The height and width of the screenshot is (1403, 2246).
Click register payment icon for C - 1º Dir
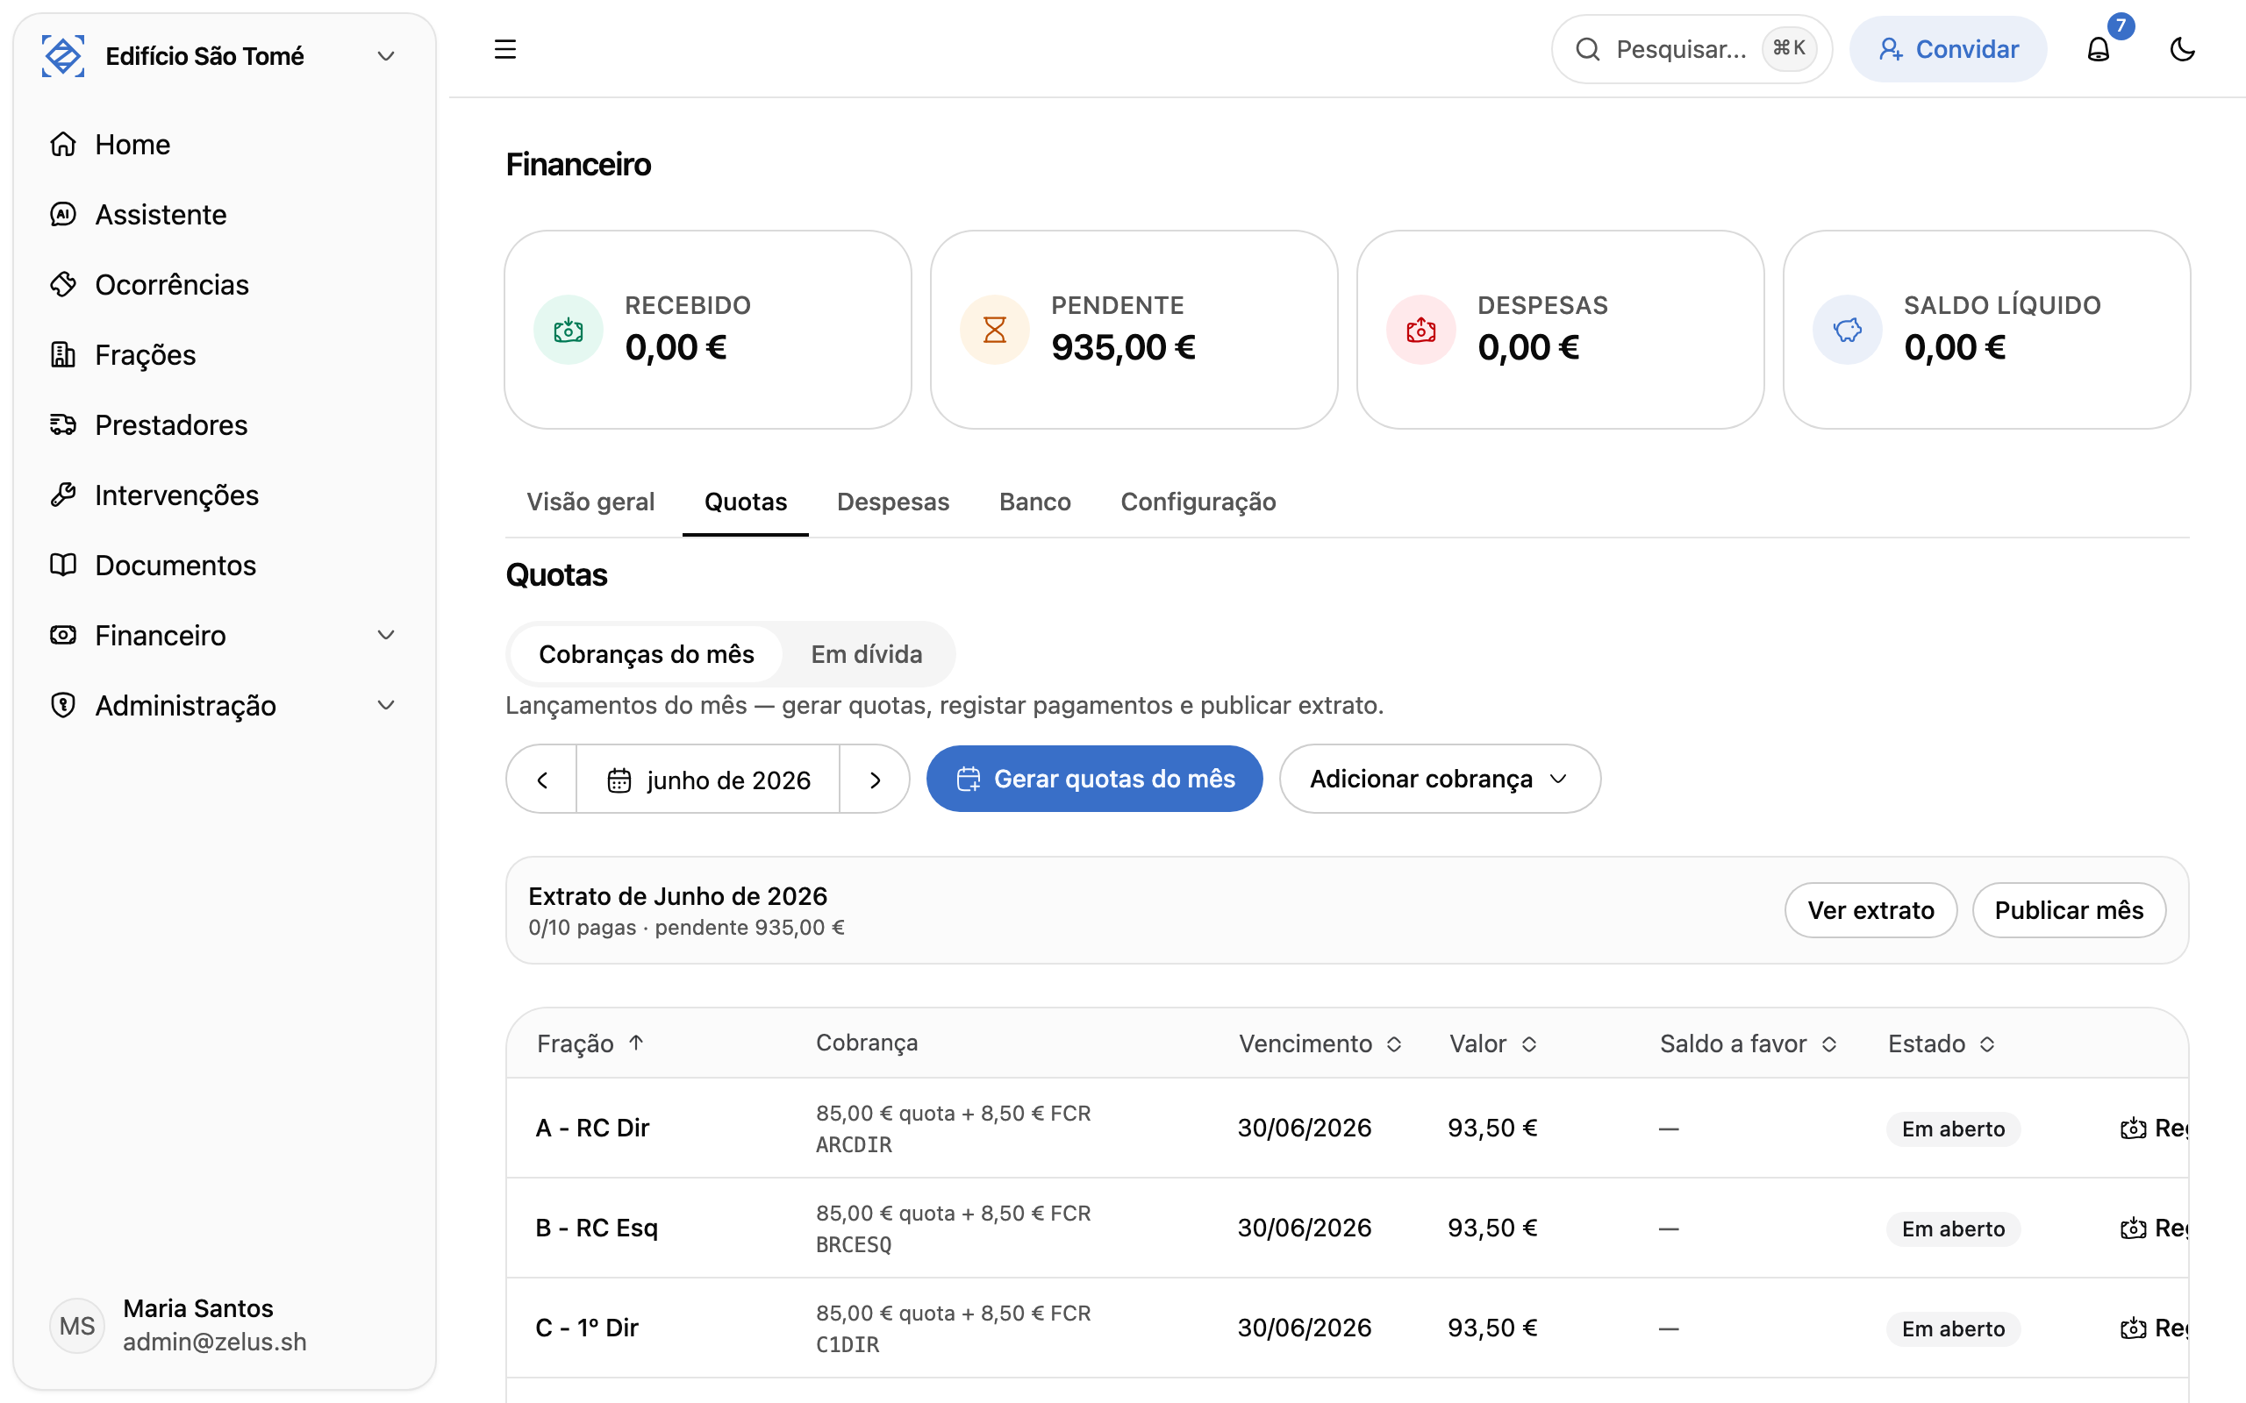2133,1328
